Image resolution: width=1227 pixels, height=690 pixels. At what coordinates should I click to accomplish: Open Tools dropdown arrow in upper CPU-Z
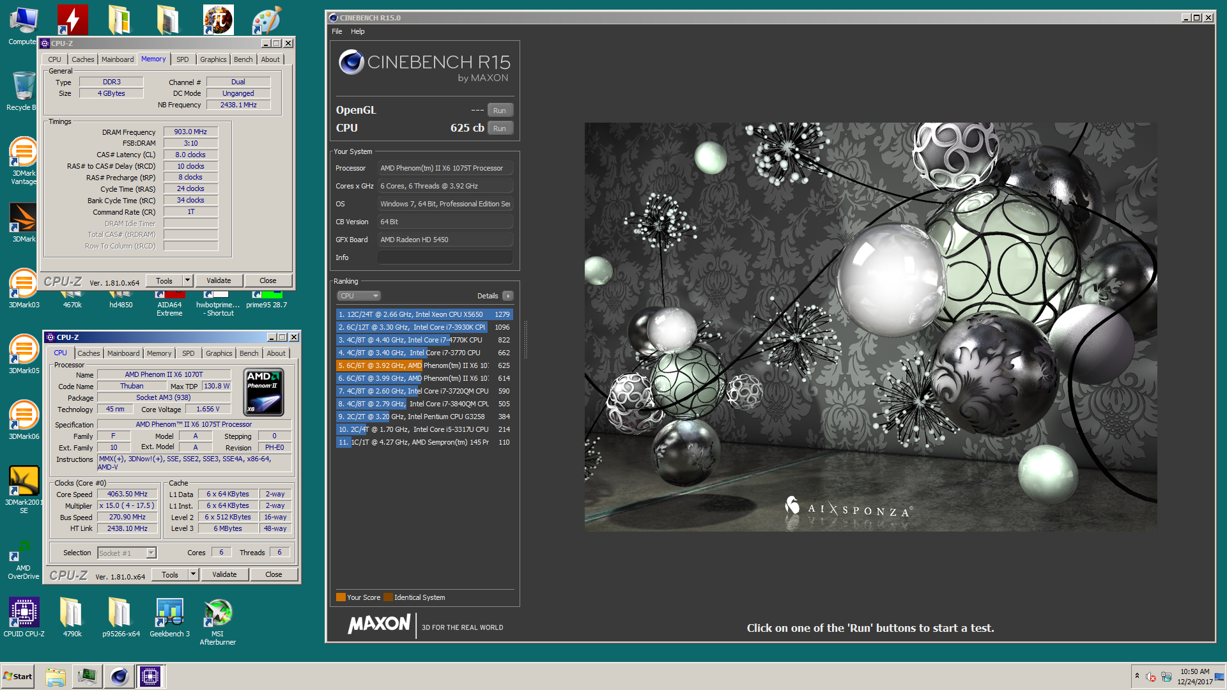coord(187,280)
